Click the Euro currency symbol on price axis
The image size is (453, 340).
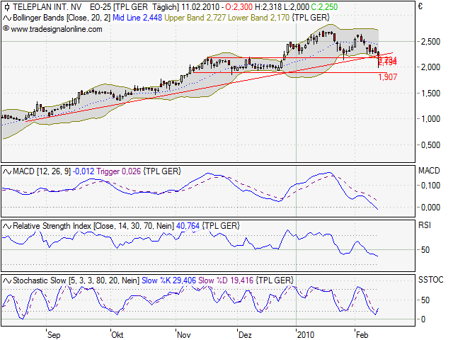pos(420,6)
